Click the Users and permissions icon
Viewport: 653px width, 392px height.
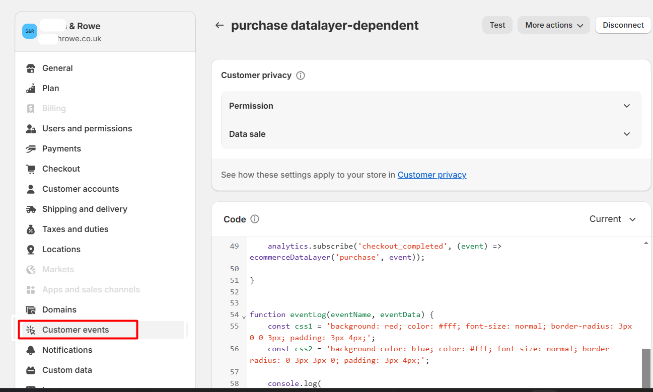[x=31, y=129]
